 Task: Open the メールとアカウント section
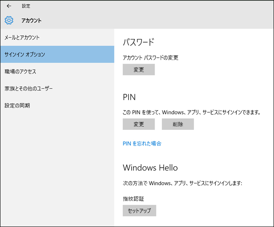point(22,38)
